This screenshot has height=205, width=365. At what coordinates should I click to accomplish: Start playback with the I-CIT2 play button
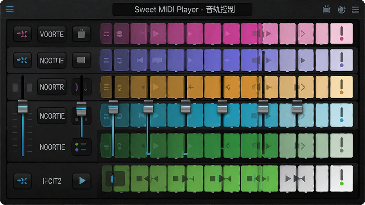tap(81, 180)
